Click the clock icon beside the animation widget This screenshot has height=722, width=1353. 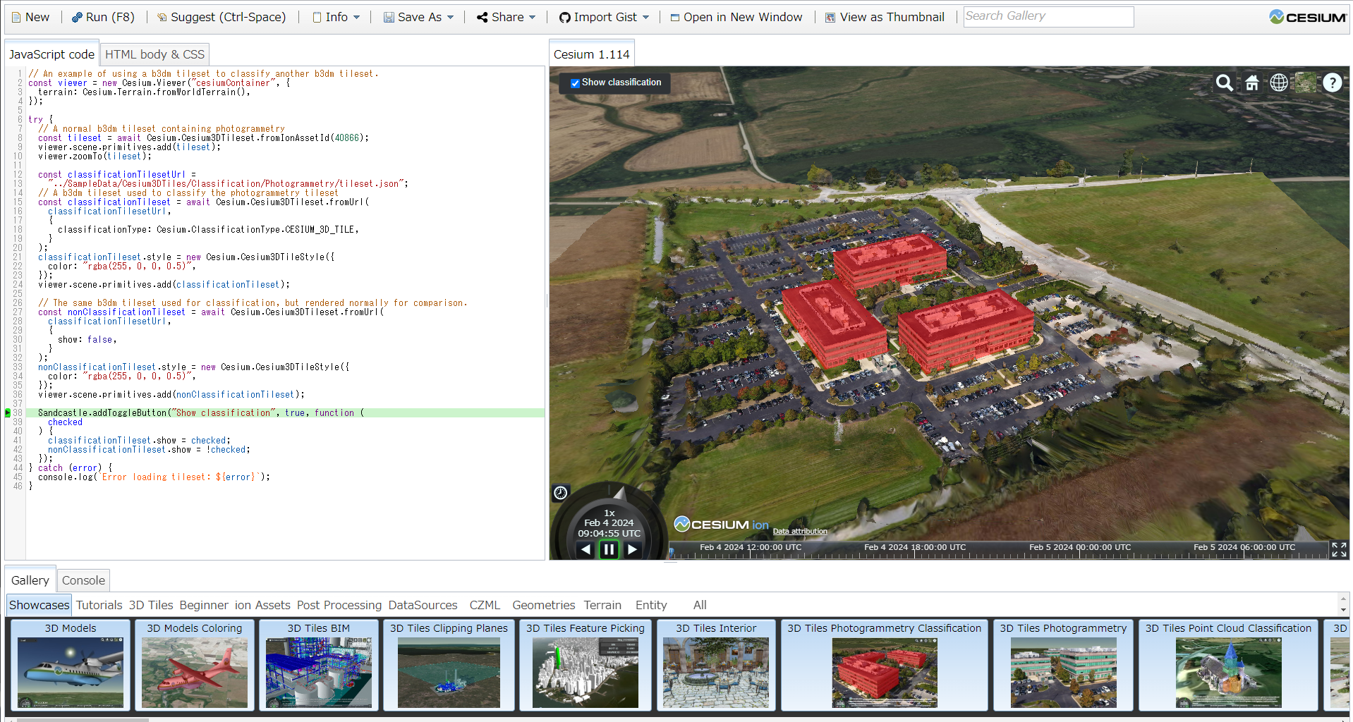click(559, 493)
